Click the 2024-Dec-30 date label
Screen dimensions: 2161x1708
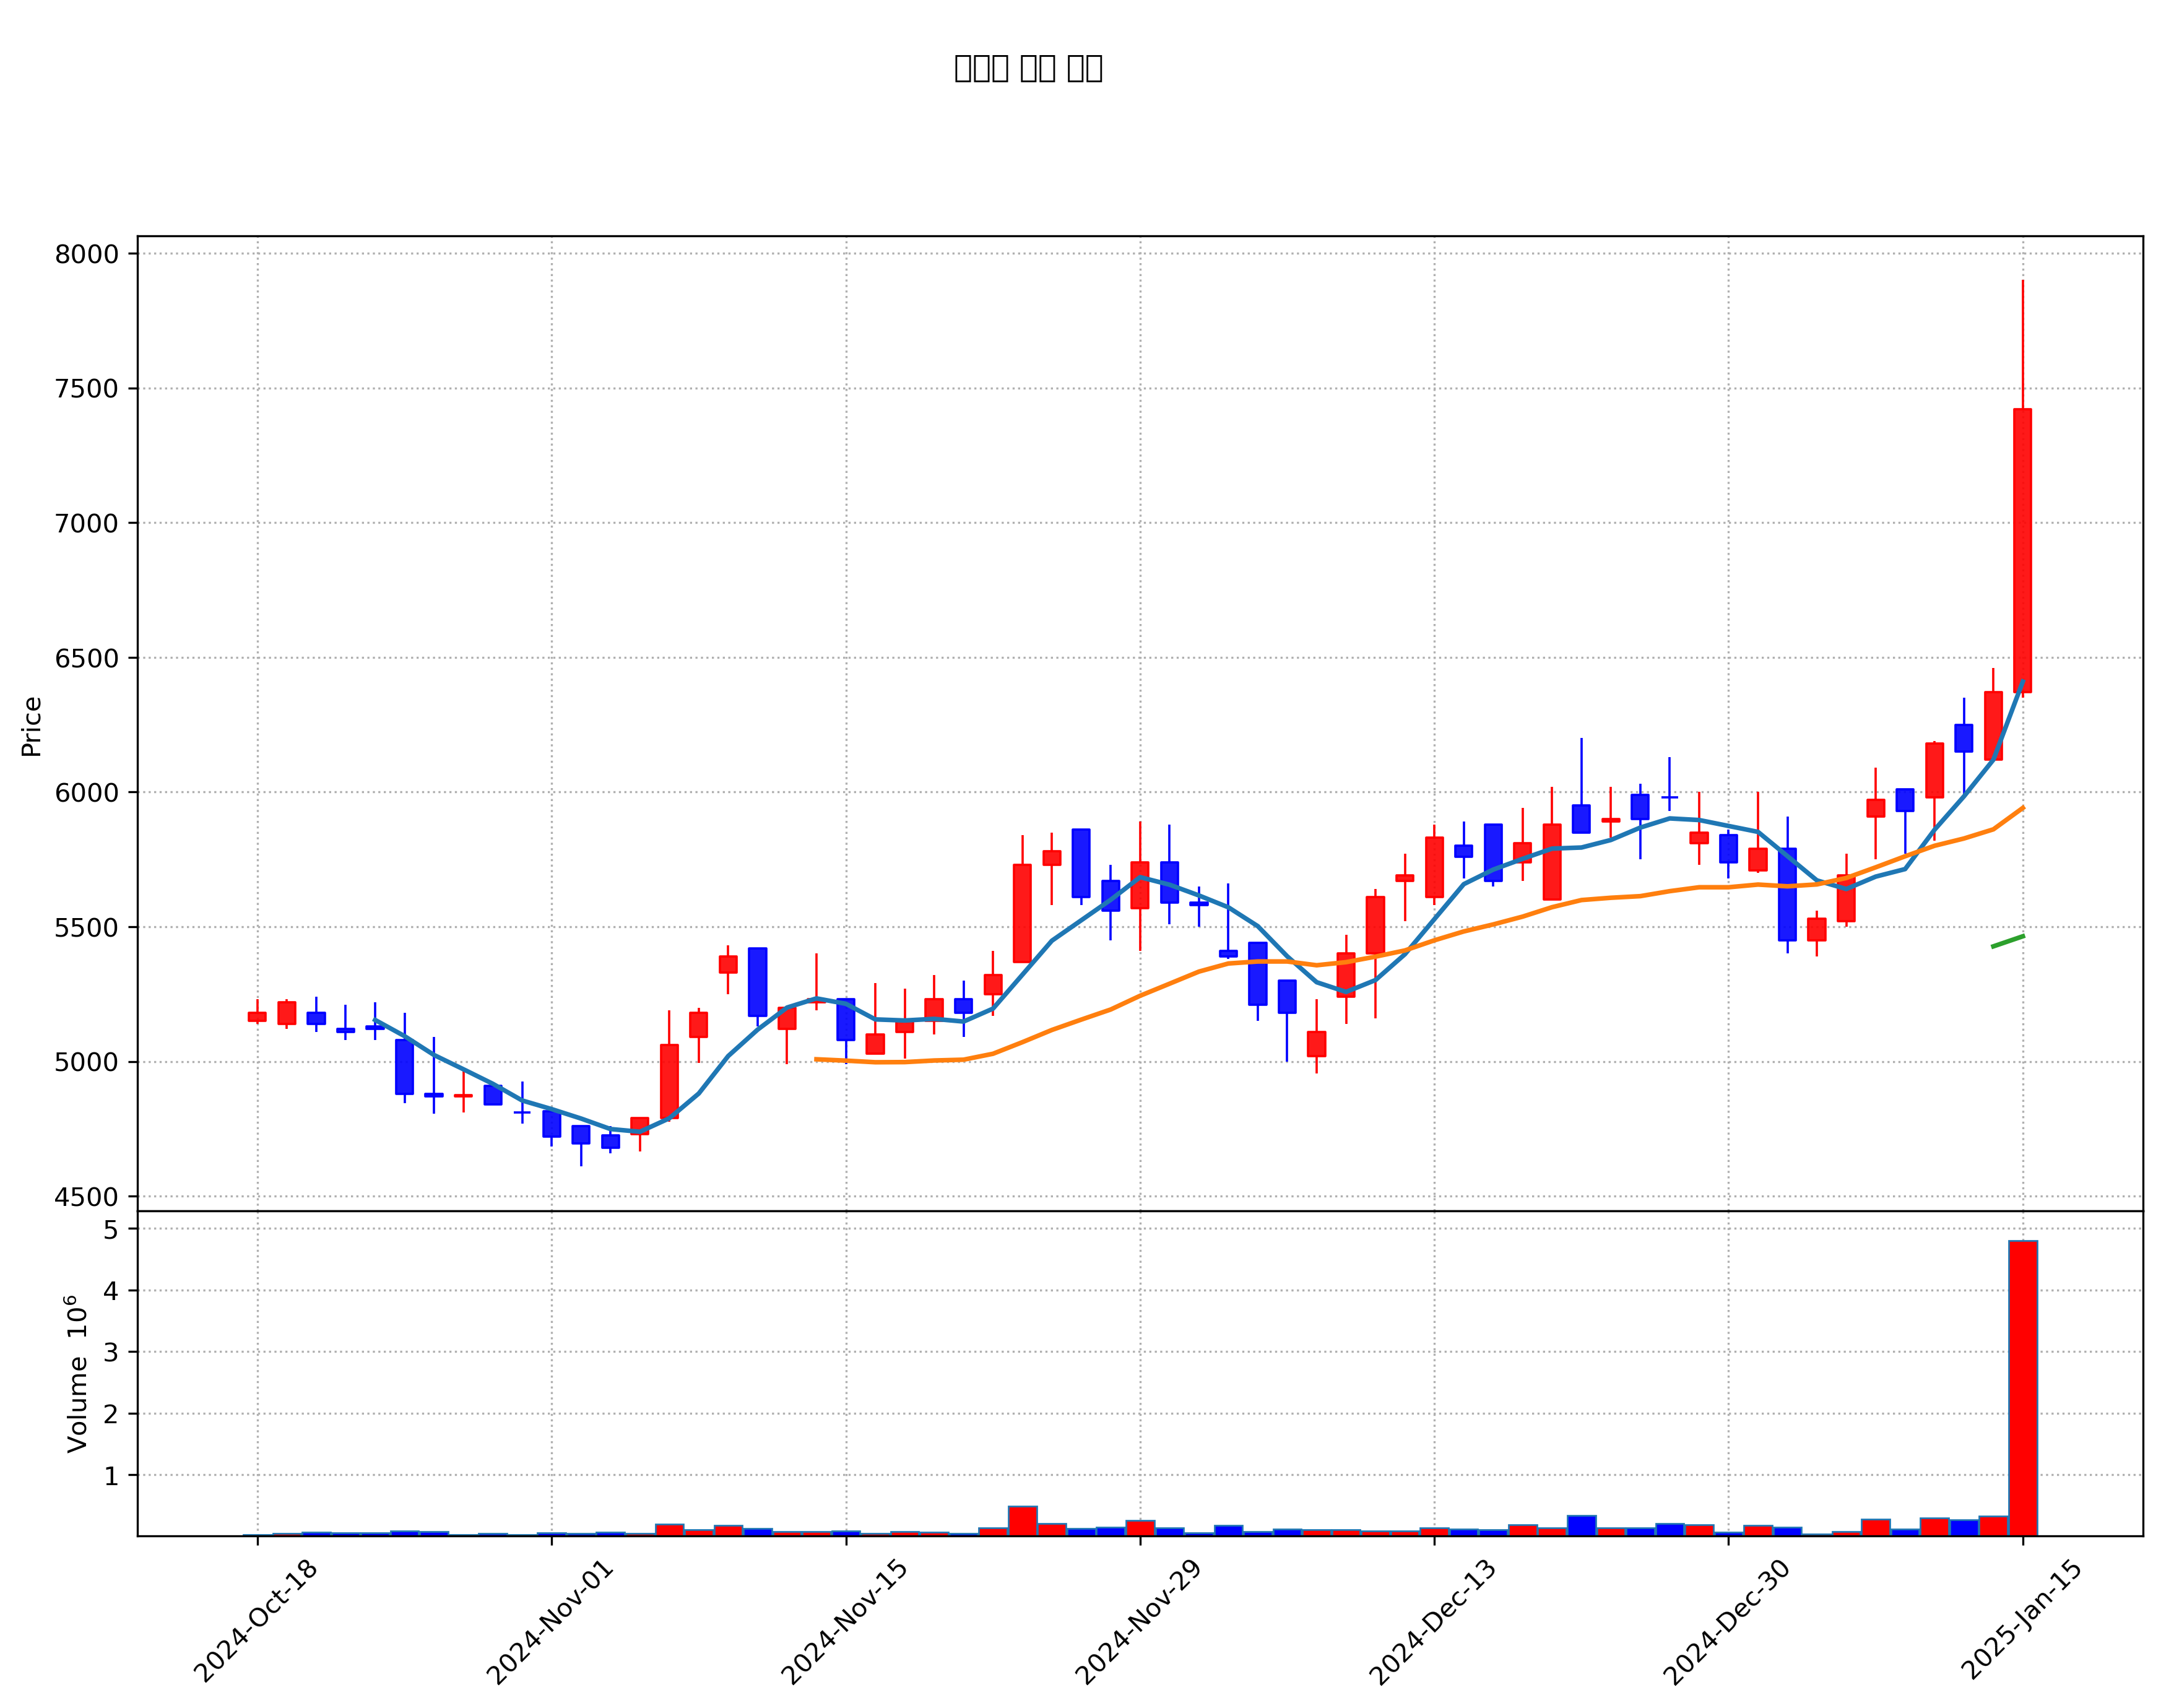tap(1726, 1622)
